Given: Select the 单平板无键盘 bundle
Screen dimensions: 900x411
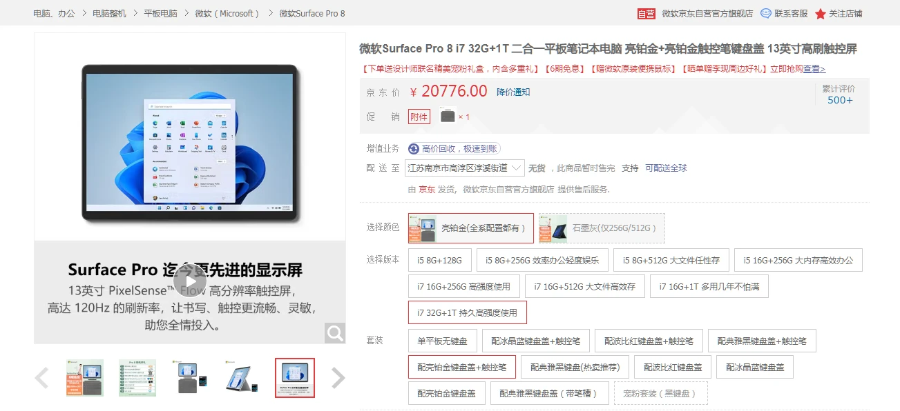Looking at the screenshot, I should (442, 341).
